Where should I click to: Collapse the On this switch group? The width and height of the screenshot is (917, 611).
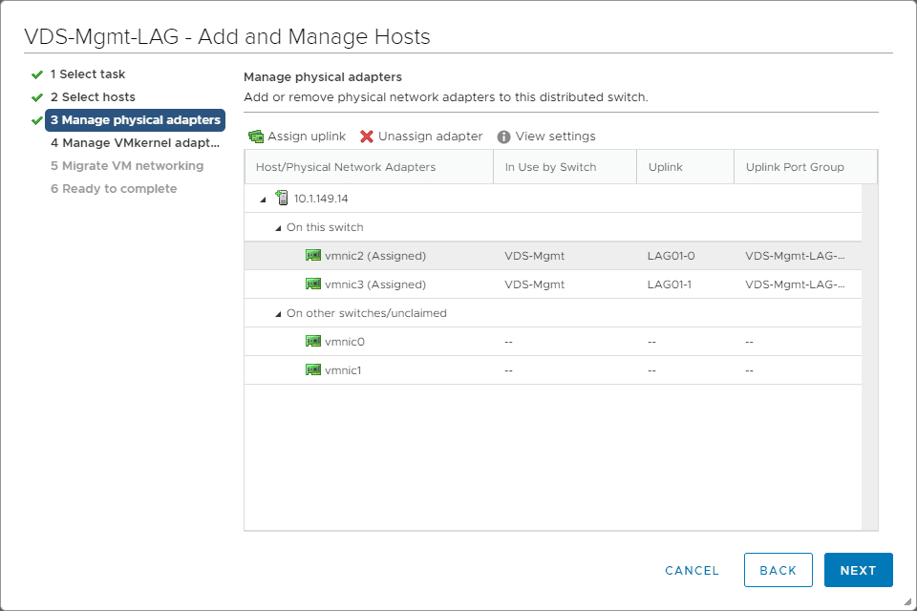click(278, 228)
